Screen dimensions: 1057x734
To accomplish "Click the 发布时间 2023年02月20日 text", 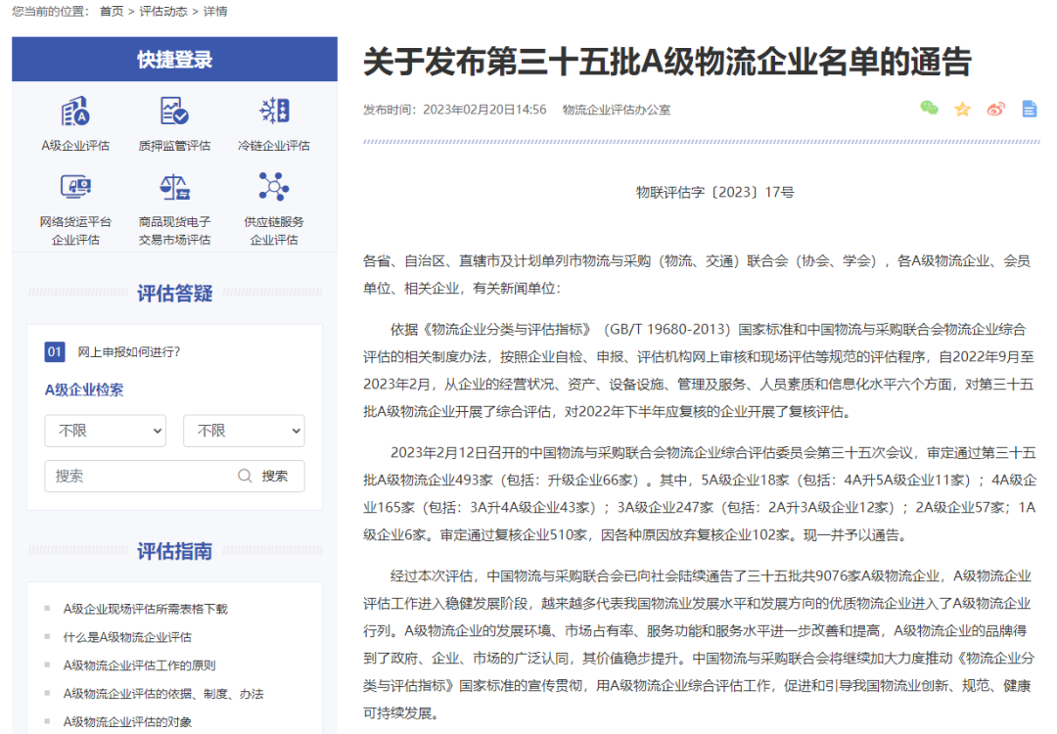I will click(455, 110).
